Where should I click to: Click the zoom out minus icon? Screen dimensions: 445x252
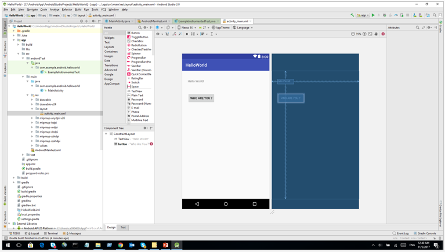(x=353, y=34)
